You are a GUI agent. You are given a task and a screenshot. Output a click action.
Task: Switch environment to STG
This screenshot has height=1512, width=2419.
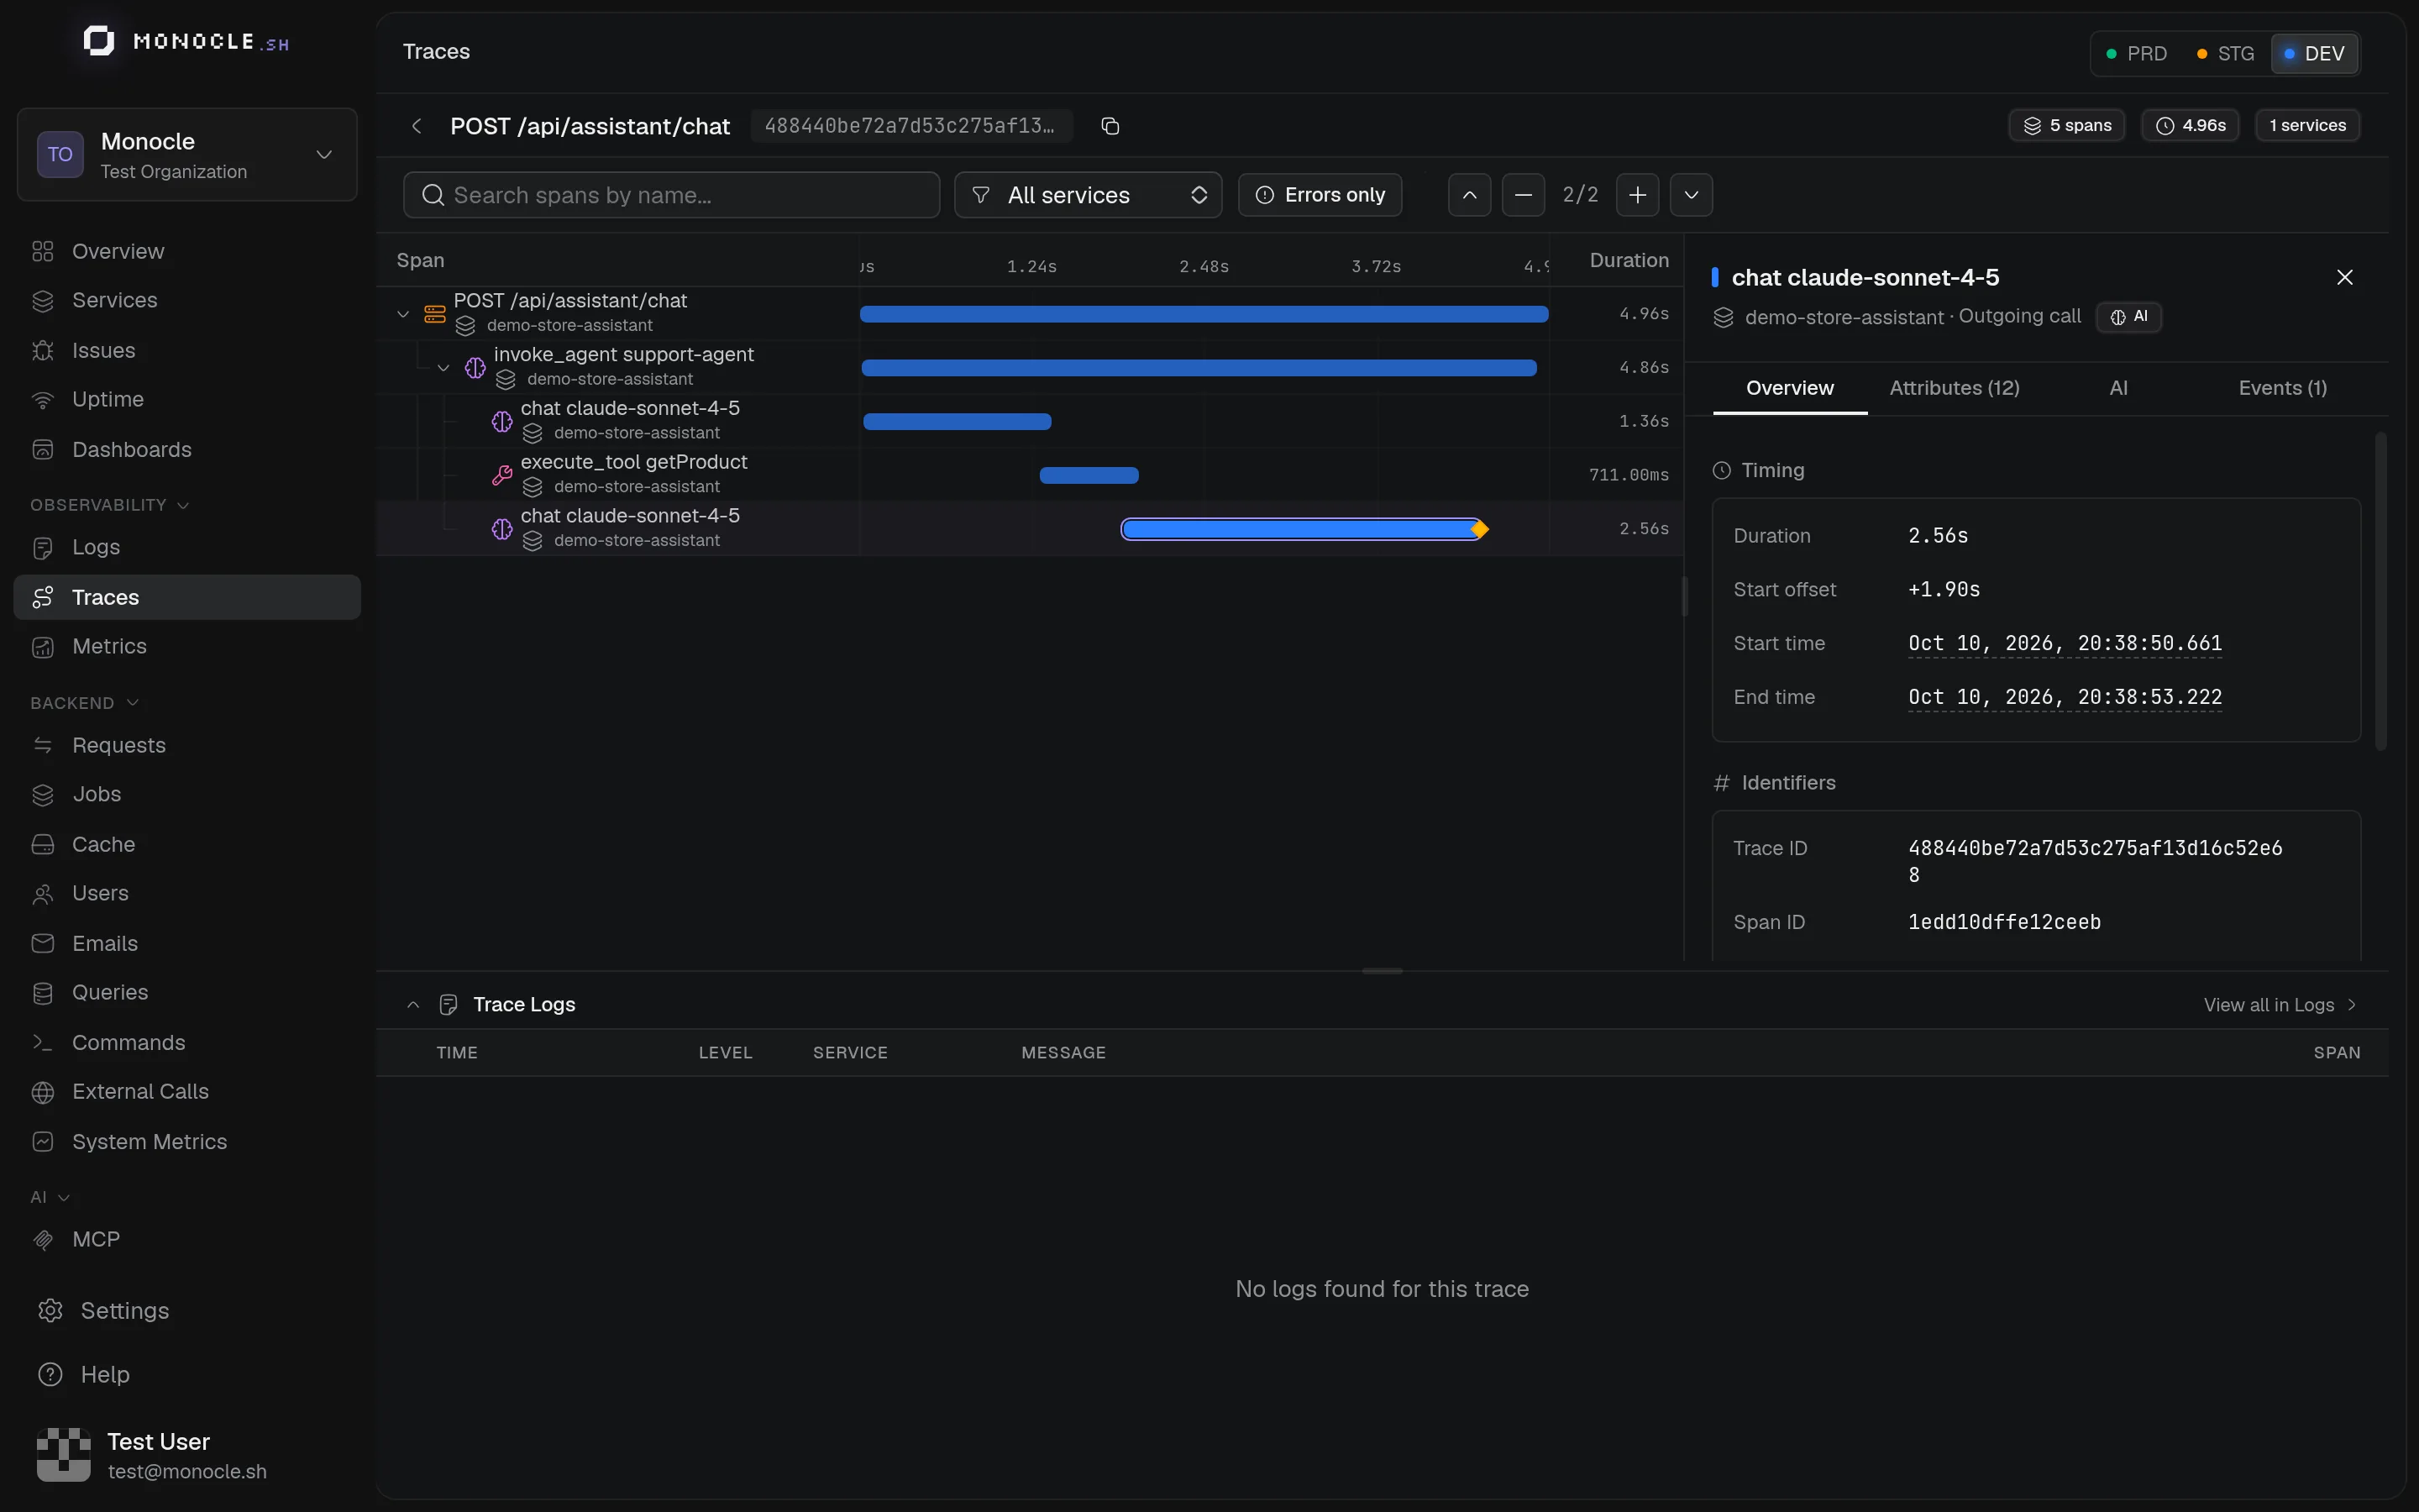(2225, 54)
